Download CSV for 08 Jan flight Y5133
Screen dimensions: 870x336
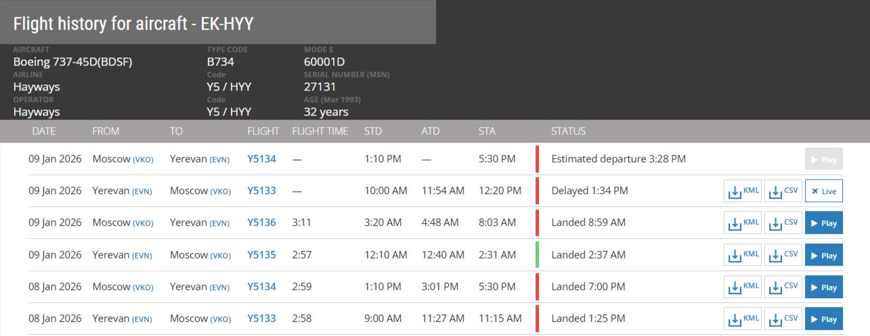click(x=783, y=319)
